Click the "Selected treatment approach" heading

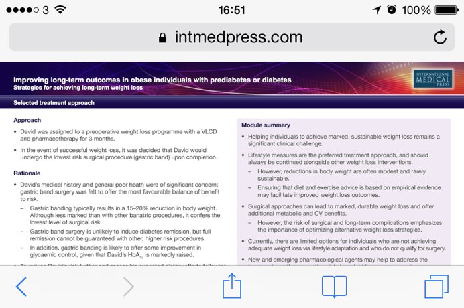[54, 103]
